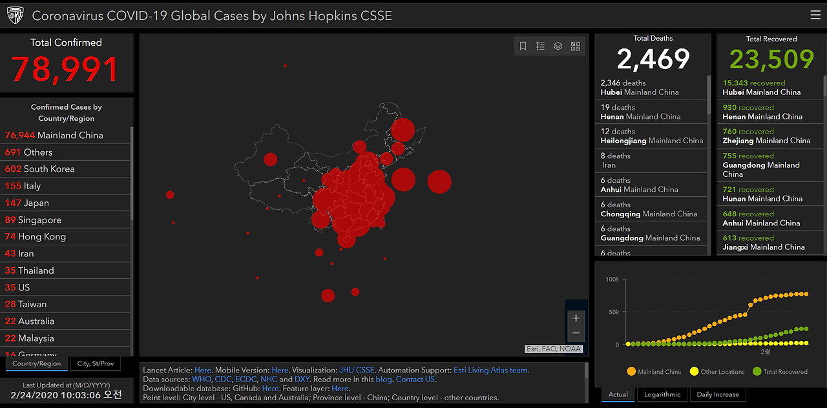Open the hamburger menu in header
Screen dimensions: 827x408
coord(815,15)
